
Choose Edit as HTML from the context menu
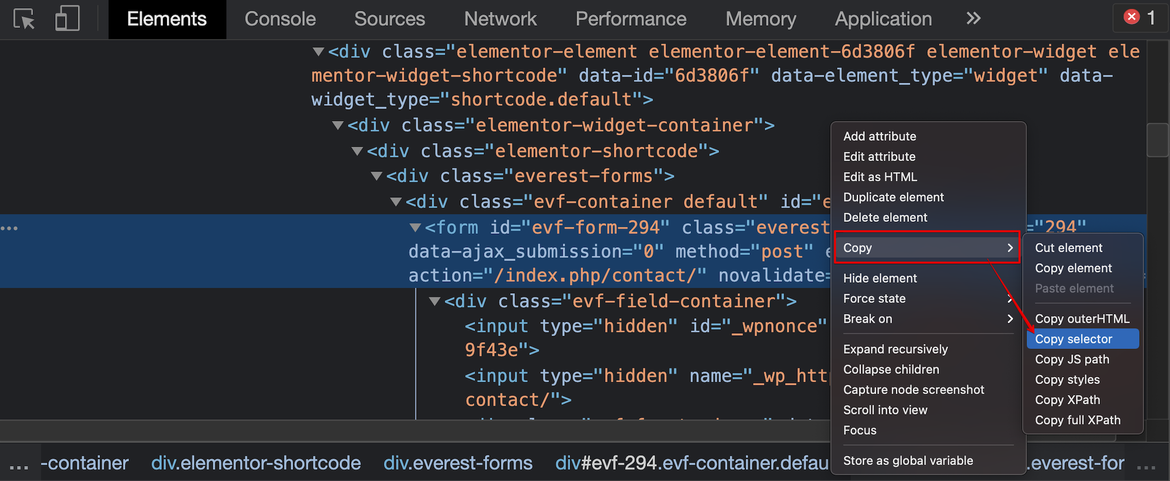pos(880,177)
